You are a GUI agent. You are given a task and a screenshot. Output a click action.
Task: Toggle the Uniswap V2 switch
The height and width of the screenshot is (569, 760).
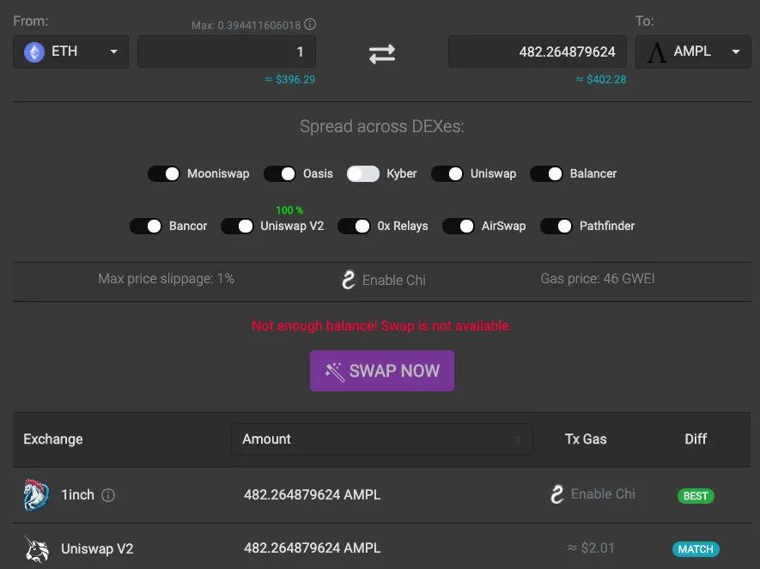(x=237, y=227)
